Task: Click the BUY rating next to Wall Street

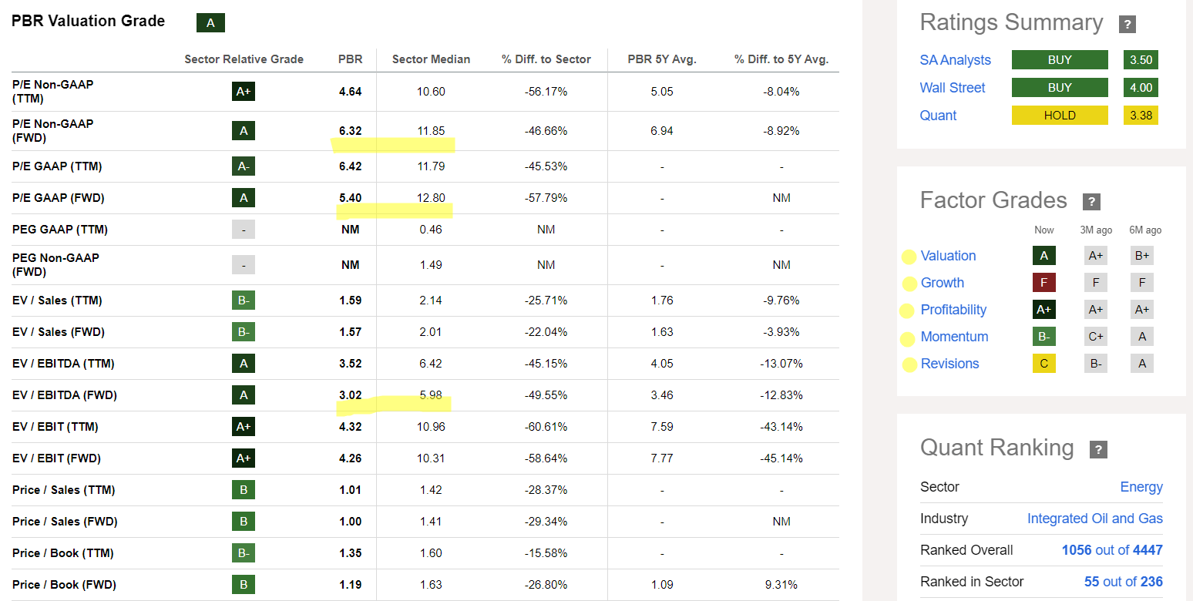Action: click(1059, 88)
